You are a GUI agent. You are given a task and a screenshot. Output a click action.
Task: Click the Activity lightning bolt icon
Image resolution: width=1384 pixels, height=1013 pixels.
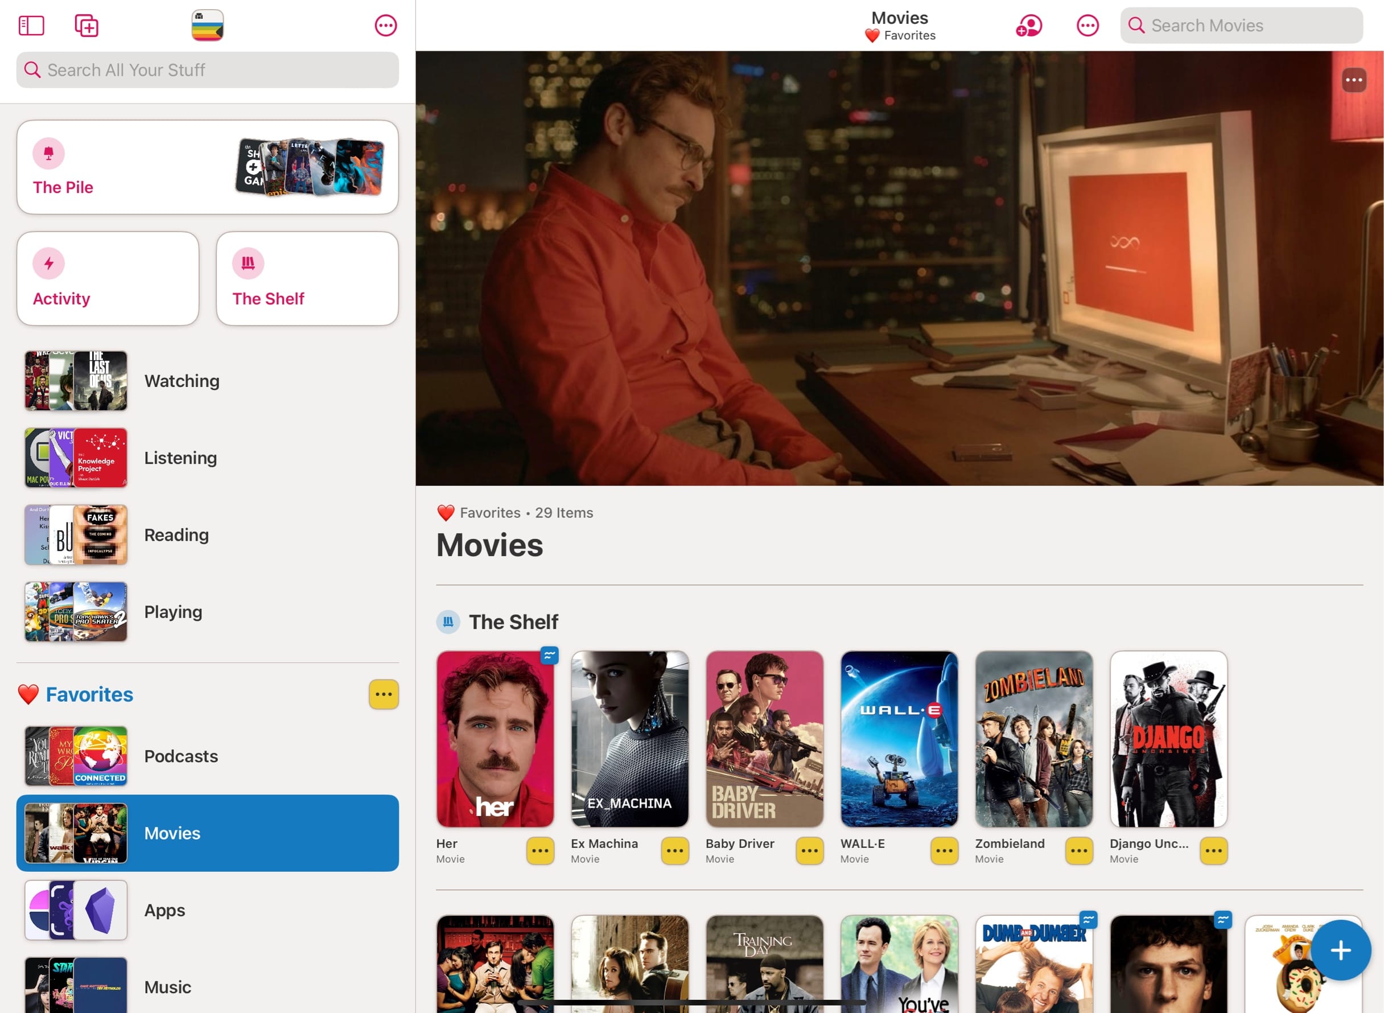point(48,263)
